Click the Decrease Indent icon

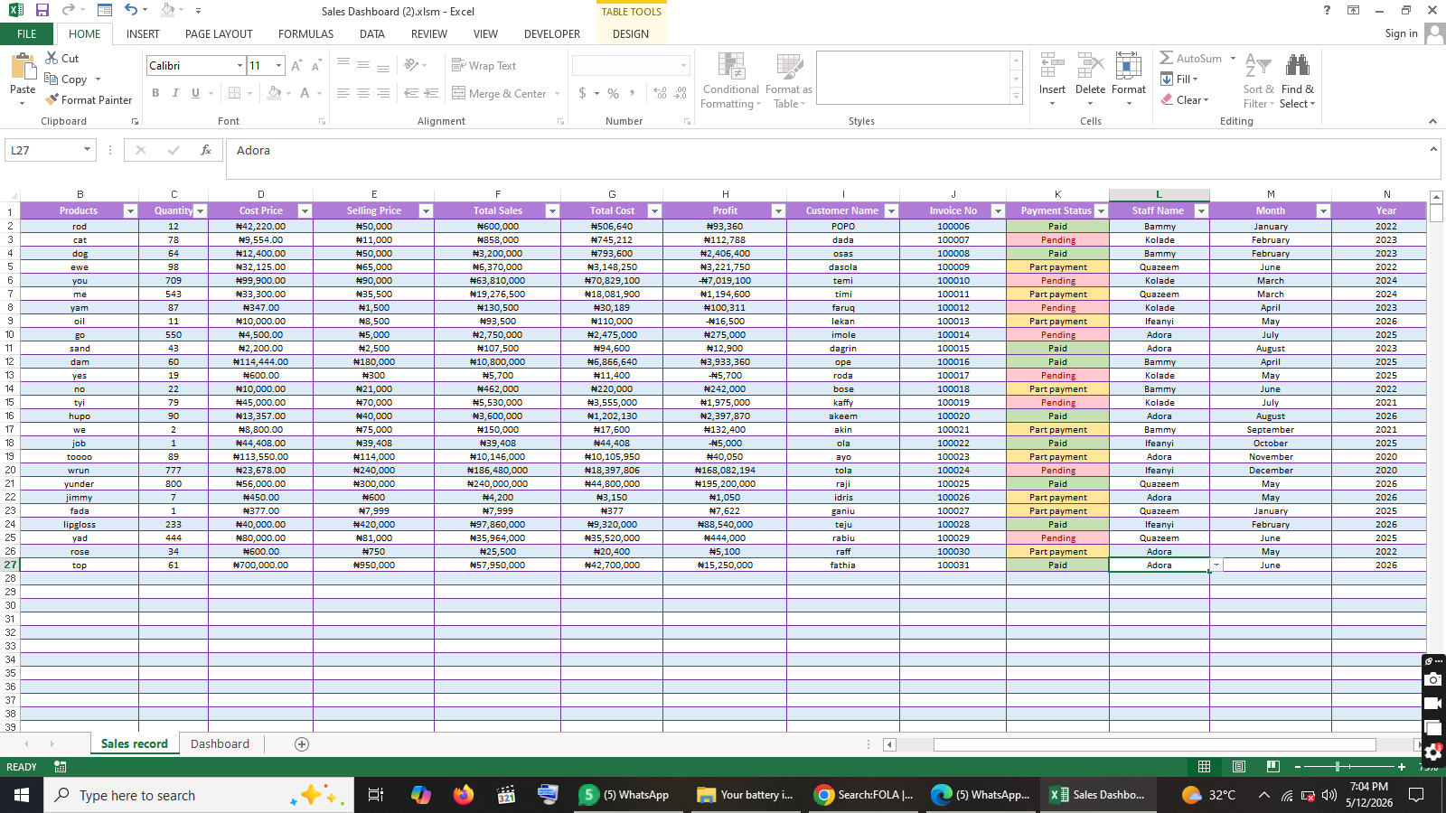[411, 93]
